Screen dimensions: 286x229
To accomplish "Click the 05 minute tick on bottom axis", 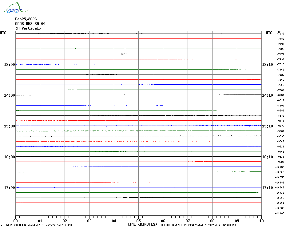I will coord(138,221).
